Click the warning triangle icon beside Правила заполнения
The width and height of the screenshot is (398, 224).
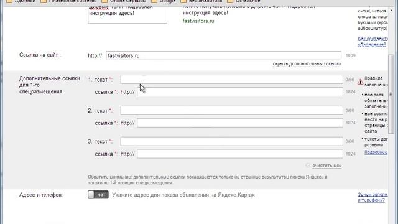click(360, 82)
